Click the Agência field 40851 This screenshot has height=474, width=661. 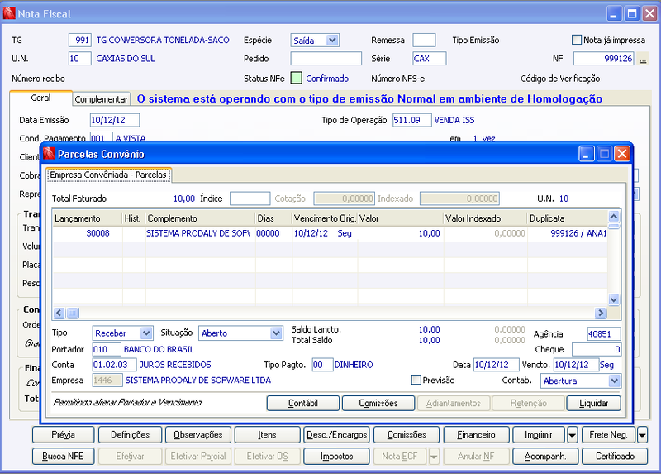point(604,334)
